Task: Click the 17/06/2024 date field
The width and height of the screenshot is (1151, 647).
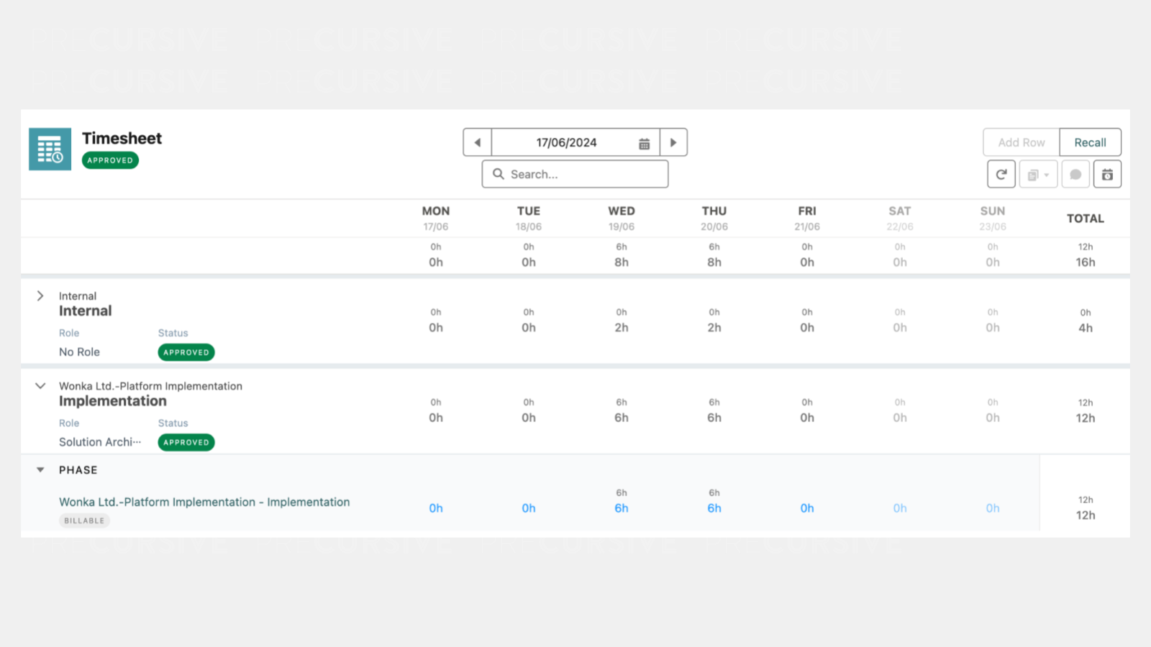Action: [x=566, y=142]
